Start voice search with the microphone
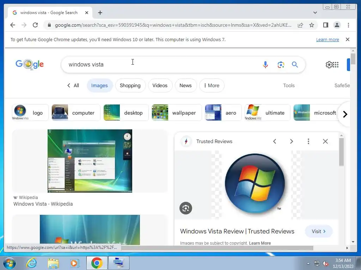This screenshot has height=270, width=361. (x=265, y=65)
